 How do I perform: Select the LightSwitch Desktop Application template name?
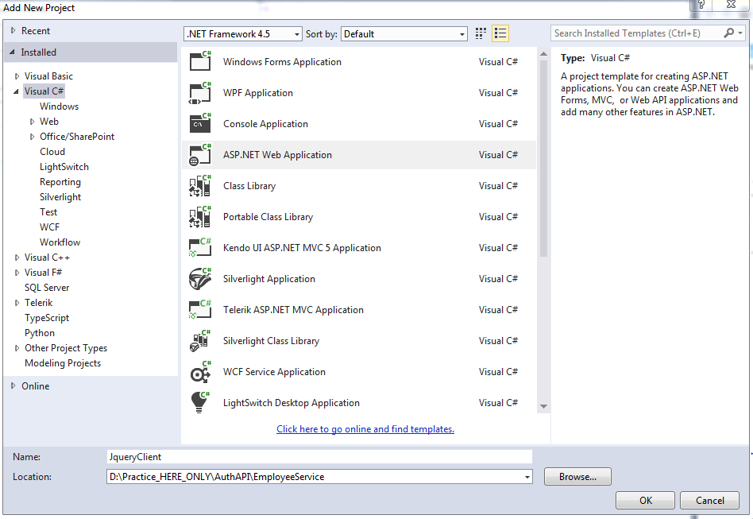click(x=291, y=403)
